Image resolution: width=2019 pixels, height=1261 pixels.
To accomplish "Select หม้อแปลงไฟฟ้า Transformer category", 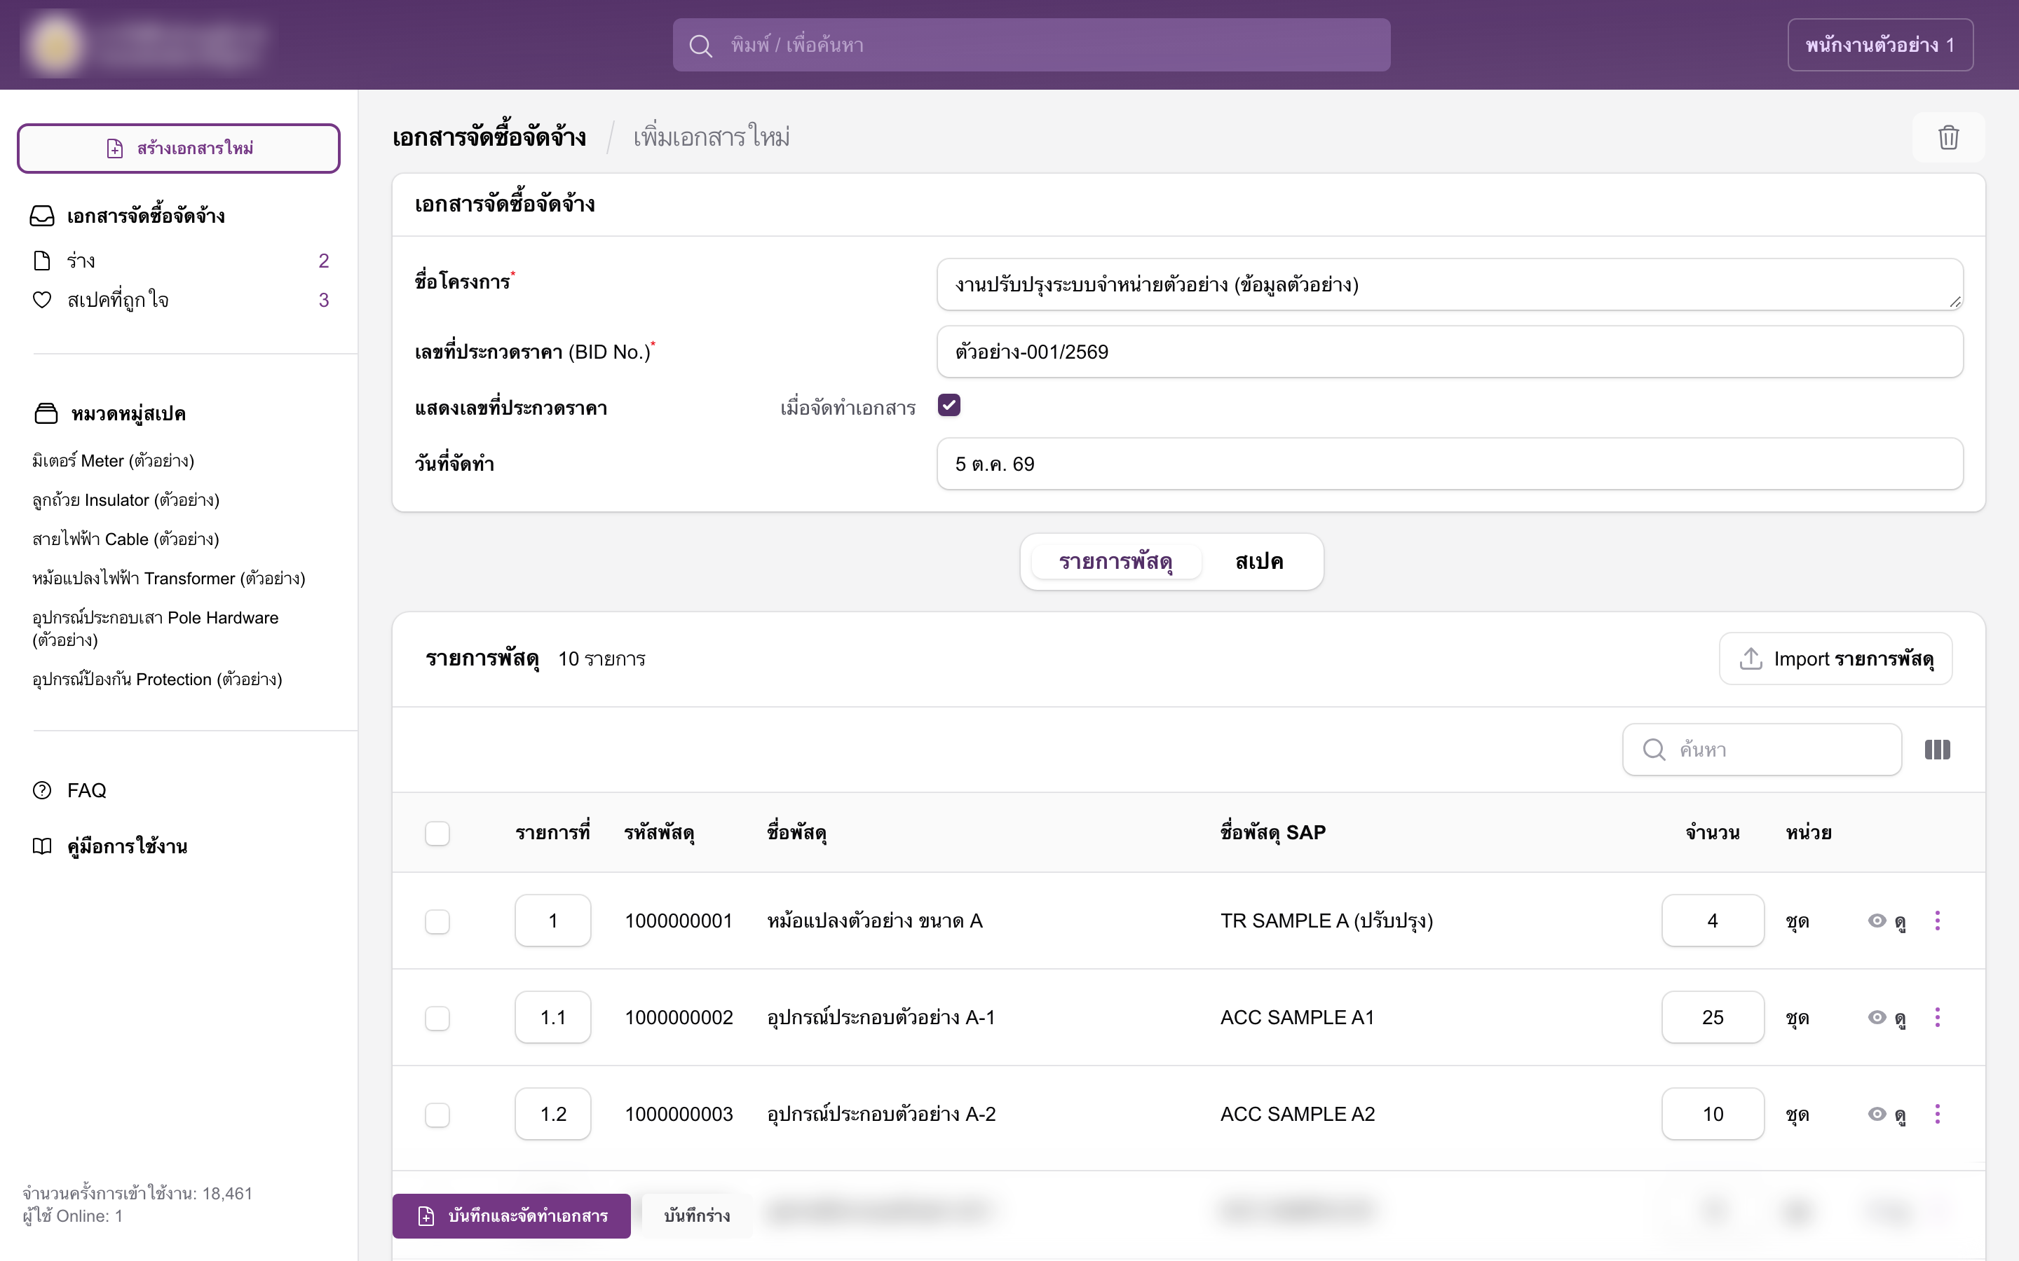I will (x=168, y=578).
